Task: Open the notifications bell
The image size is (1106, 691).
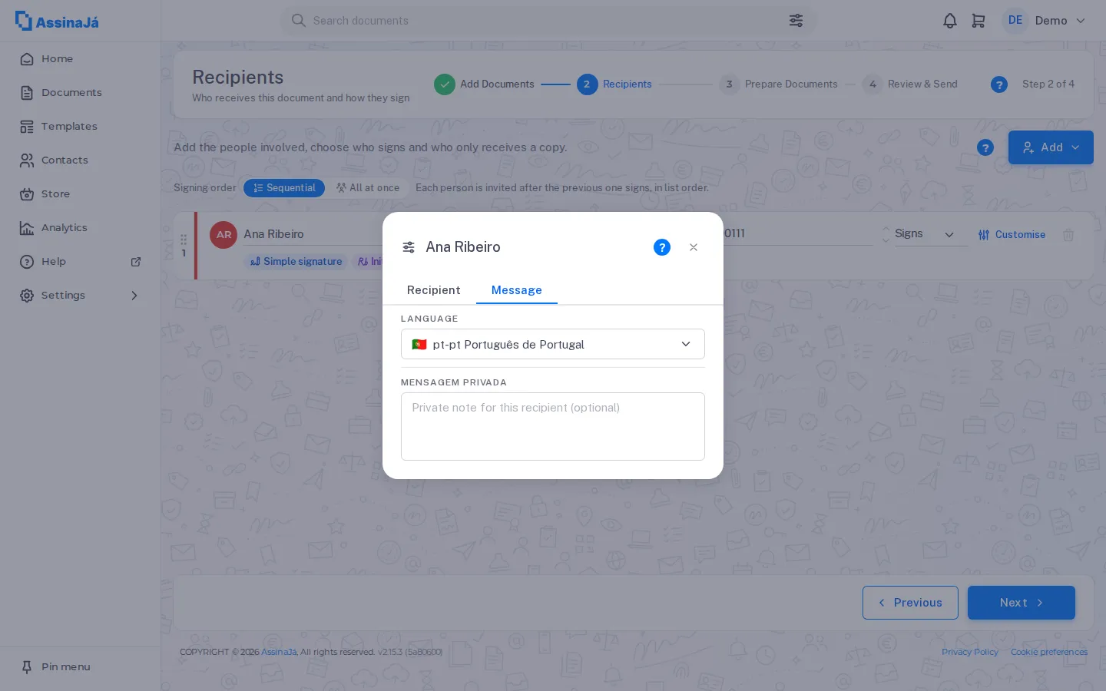Action: (950, 21)
